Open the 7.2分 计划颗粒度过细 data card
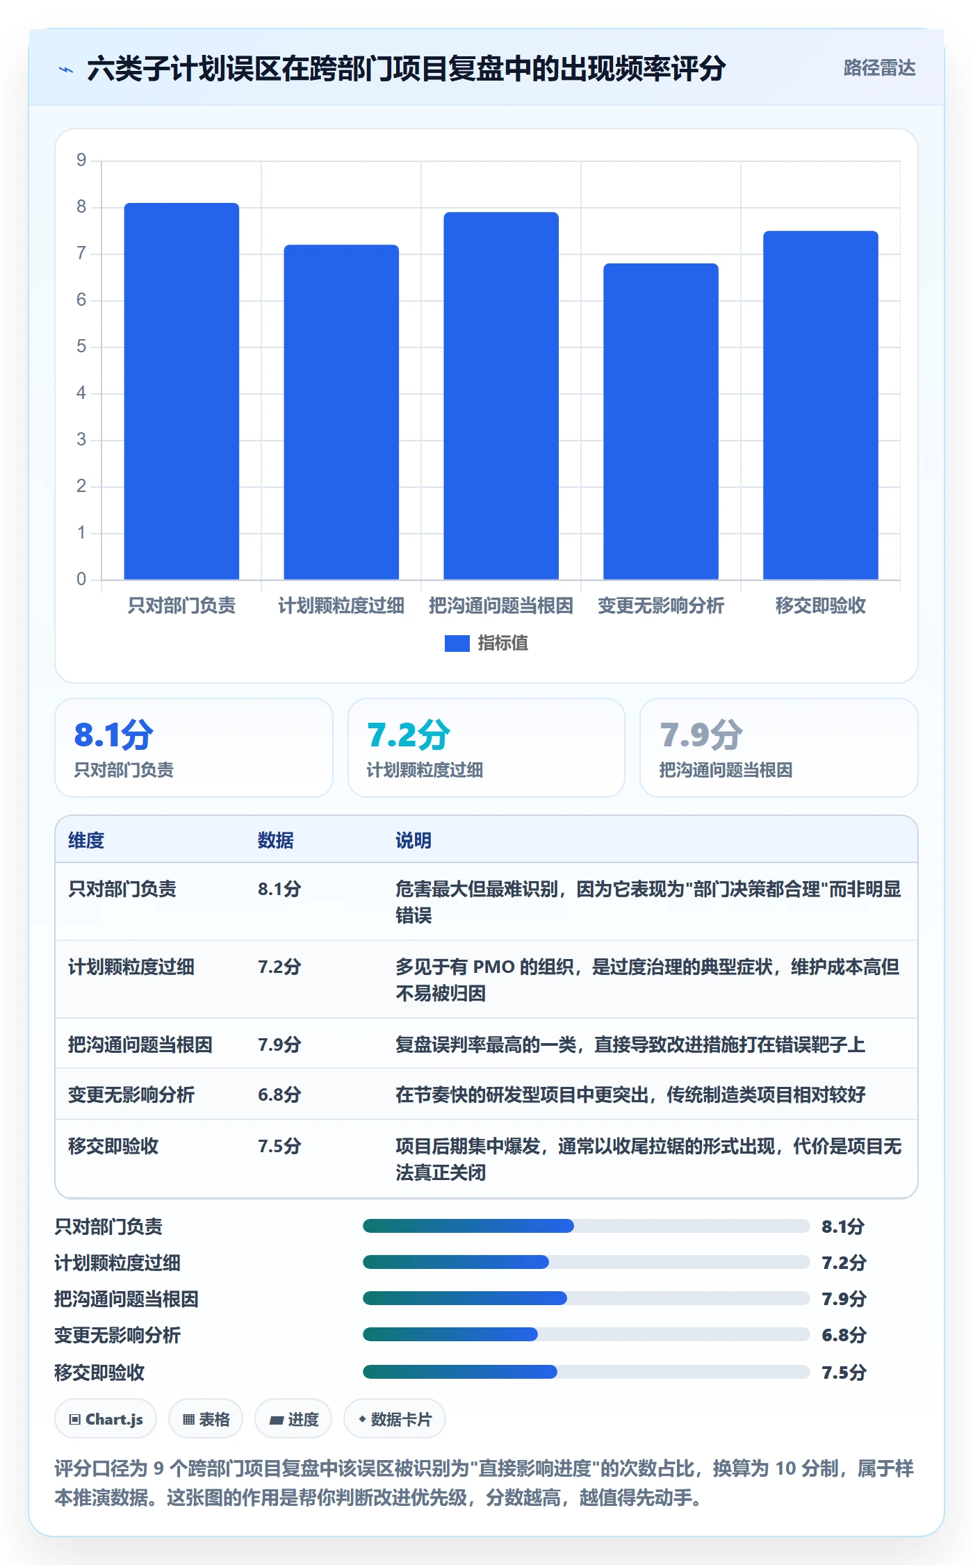 coord(486,748)
